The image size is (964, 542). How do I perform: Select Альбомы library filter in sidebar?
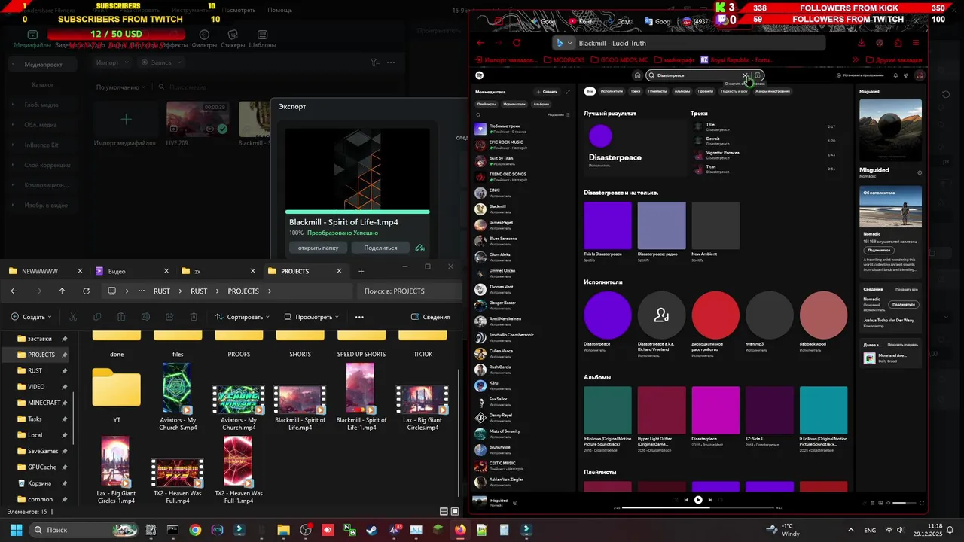click(541, 104)
